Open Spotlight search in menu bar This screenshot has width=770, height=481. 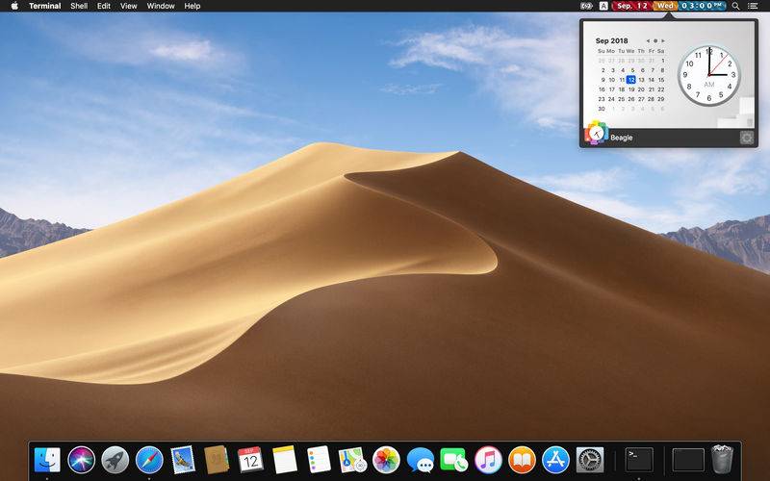(736, 6)
